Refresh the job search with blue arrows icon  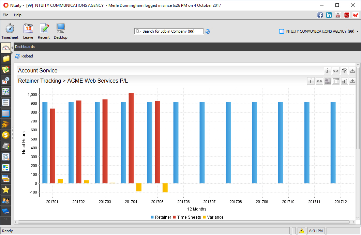[208, 31]
